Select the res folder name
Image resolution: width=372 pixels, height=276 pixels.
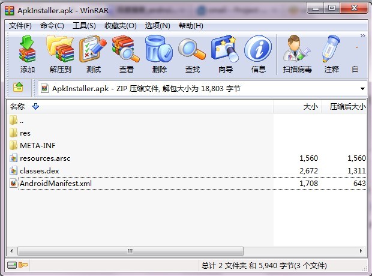pos(25,133)
